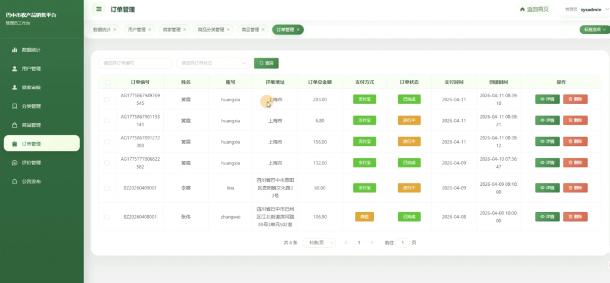This screenshot has width=610, height=283.
Task: Open 数据统计 in the sidebar
Action: click(42, 50)
